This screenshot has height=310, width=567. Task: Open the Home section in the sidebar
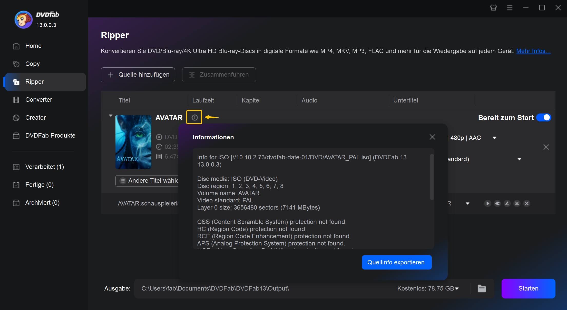[x=45, y=46]
